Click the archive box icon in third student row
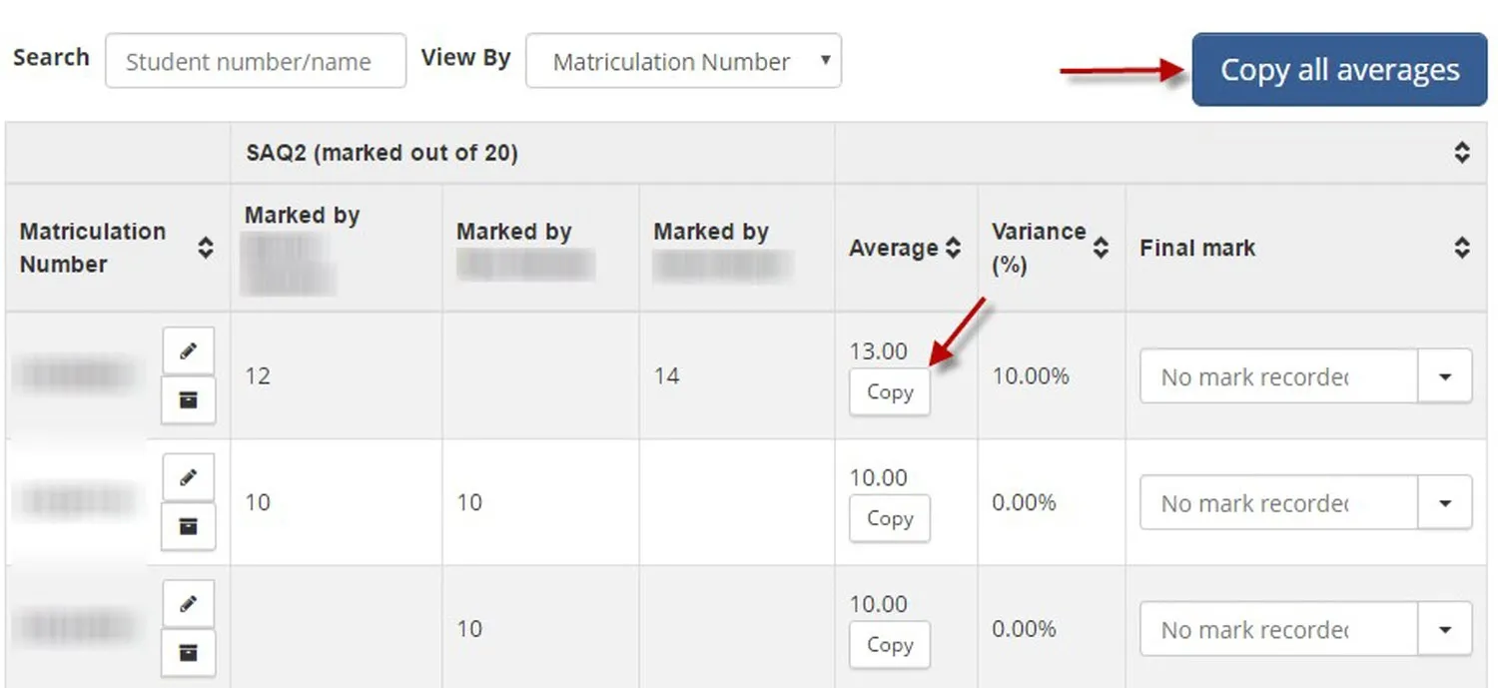The image size is (1498, 688). coord(188,653)
